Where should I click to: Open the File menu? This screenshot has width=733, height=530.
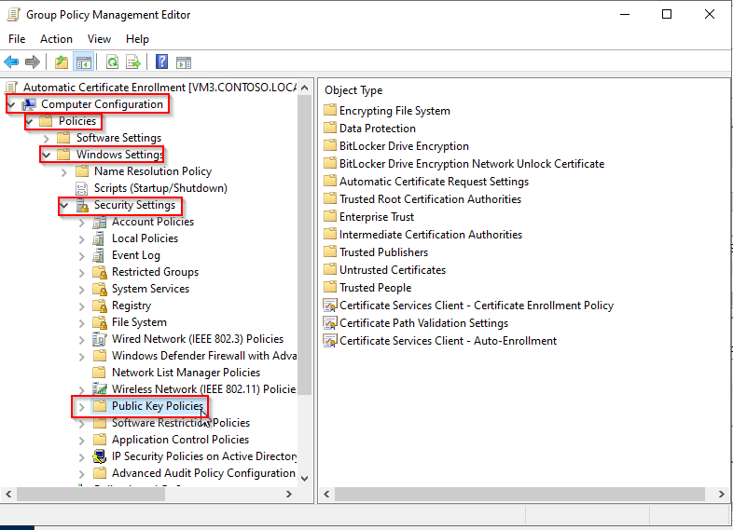(x=17, y=39)
